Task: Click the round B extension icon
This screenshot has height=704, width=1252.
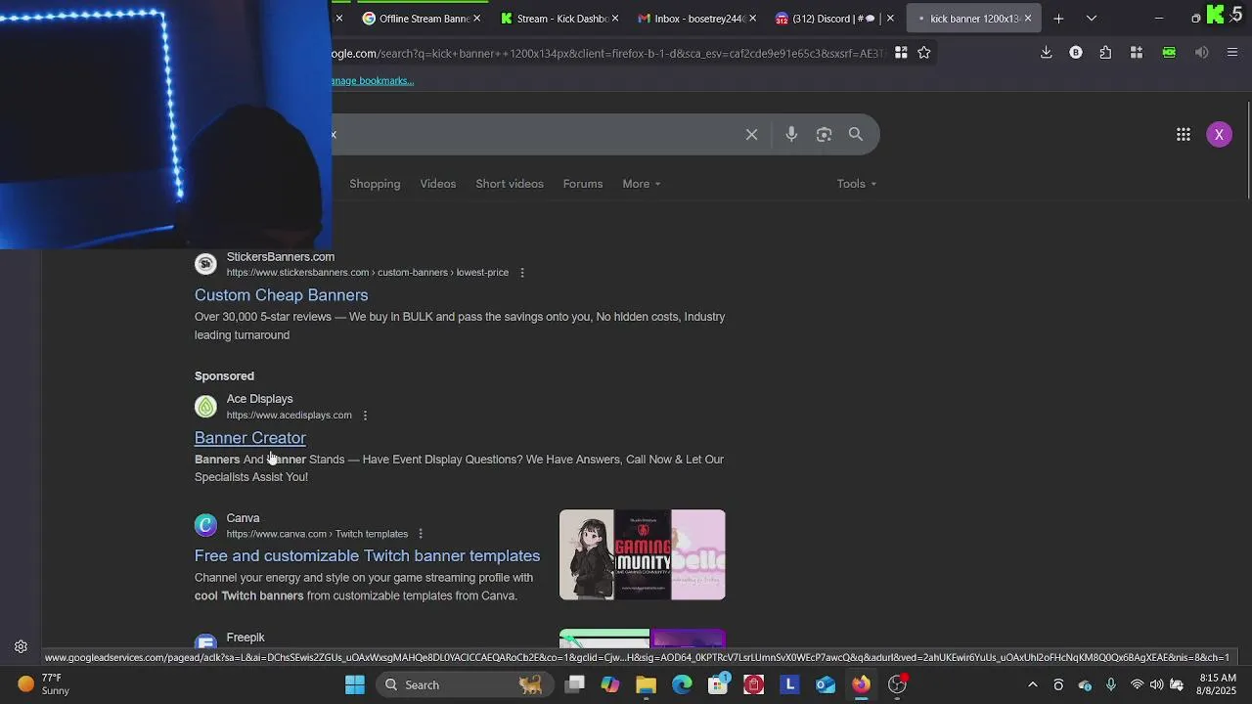Action: [x=1076, y=53]
